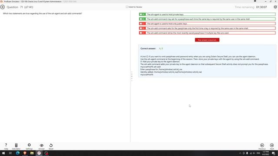Open Task View on the taskbar
278x156 pixels.
pyautogui.click(x=10, y=153)
